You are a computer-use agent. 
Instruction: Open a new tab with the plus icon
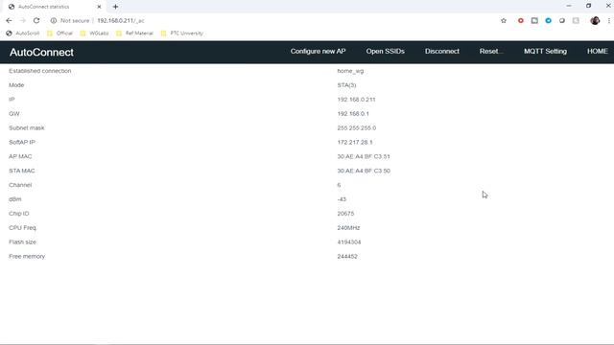[x=115, y=7]
